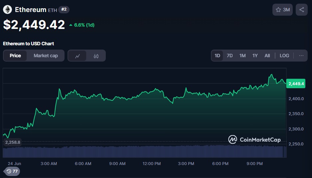Click the current price tag 2,449.4
This screenshot has width=312, height=178.
click(x=296, y=84)
